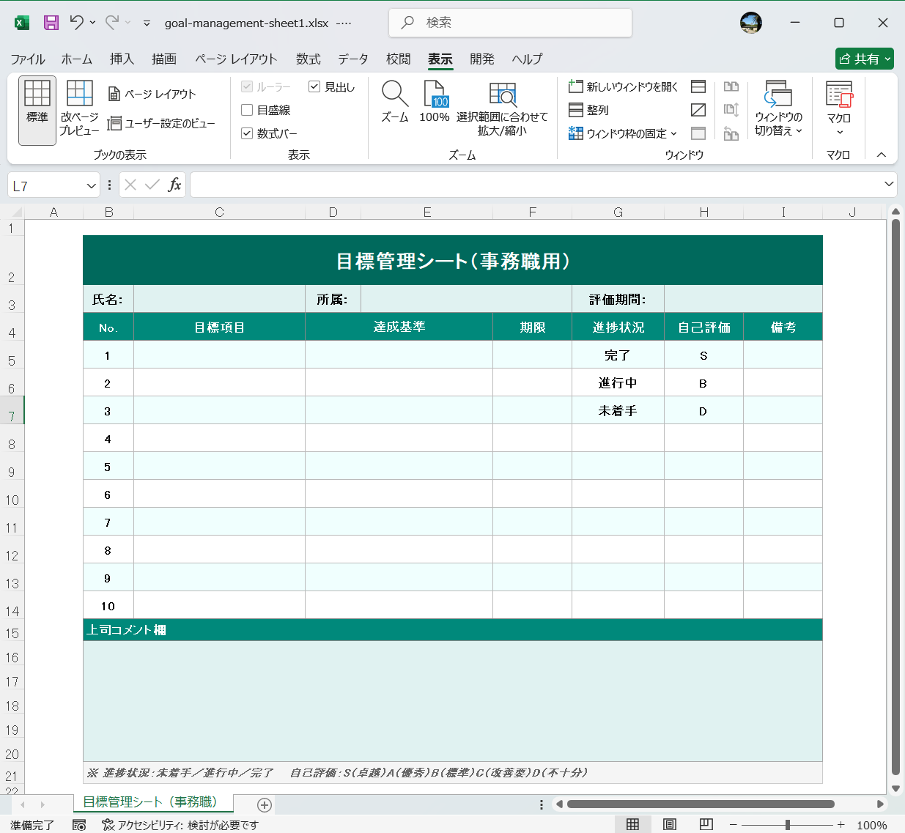Open Quick Access Toolbar customize dropdown

147,23
